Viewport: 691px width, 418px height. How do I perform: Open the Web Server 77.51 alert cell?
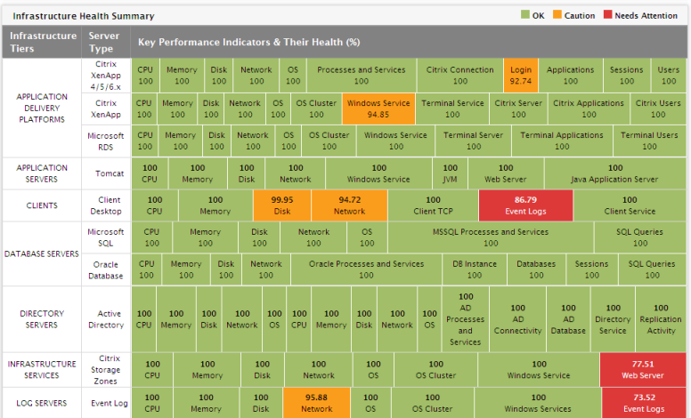click(x=643, y=370)
